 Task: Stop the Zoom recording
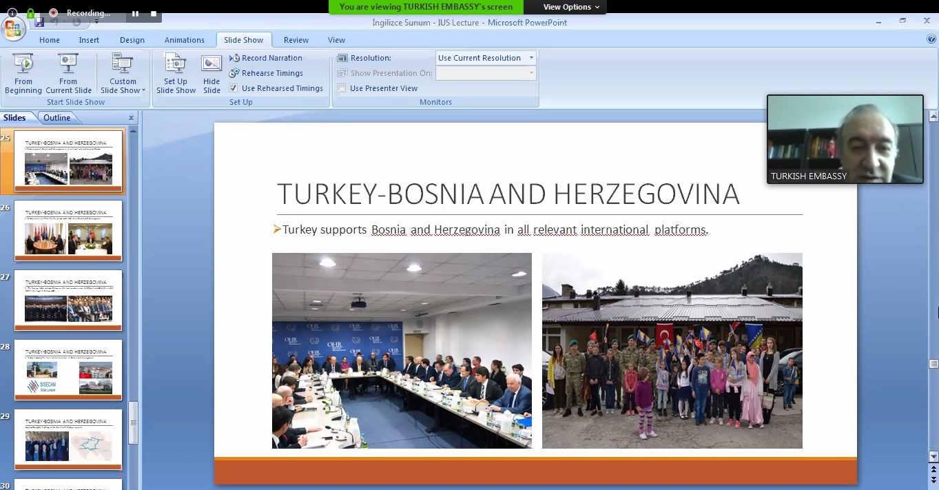(x=154, y=13)
